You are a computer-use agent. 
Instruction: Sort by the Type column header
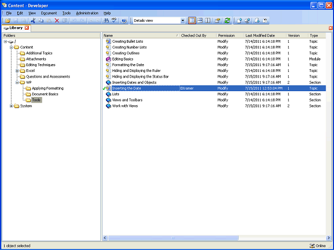pos(317,35)
